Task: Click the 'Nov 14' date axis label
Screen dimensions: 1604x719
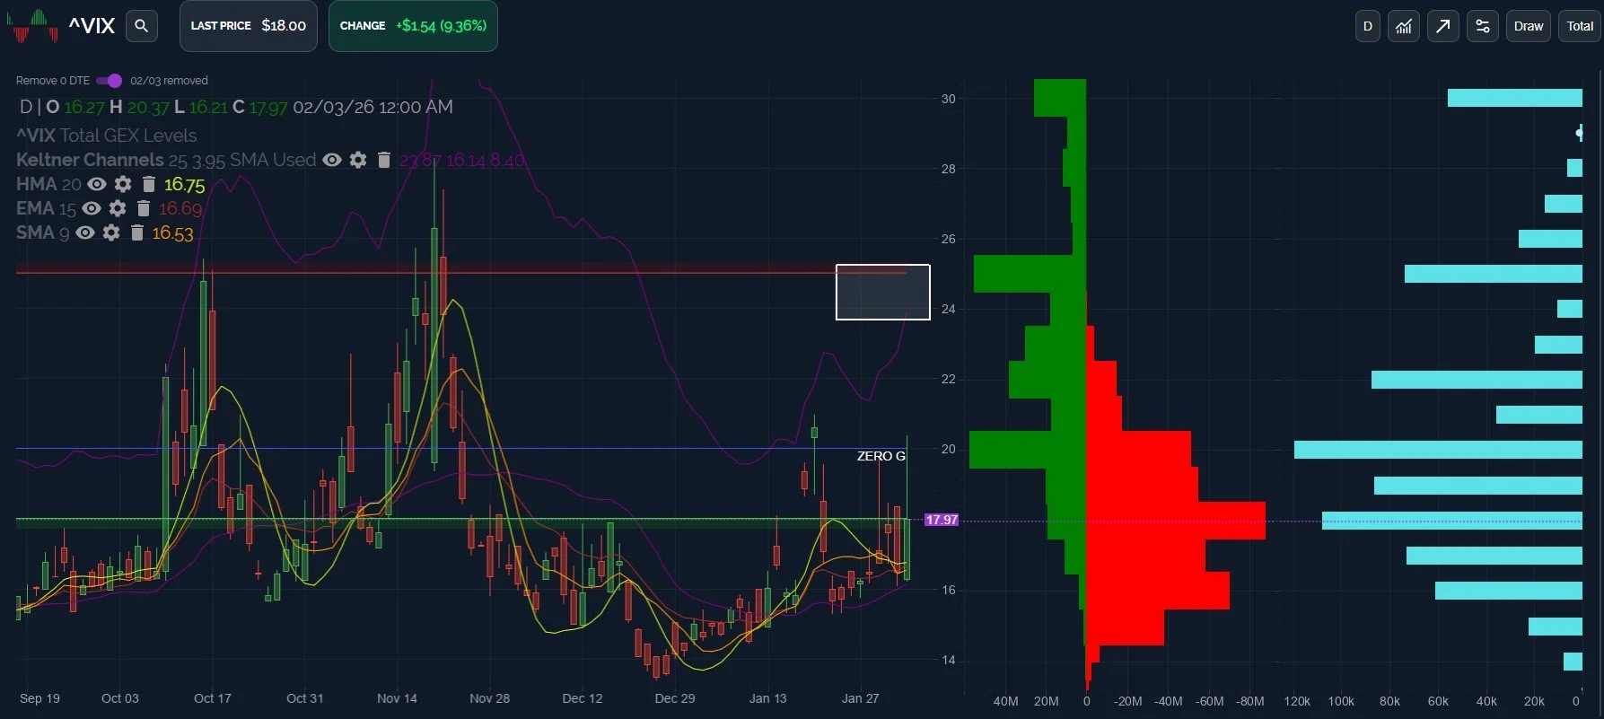Action: click(398, 698)
